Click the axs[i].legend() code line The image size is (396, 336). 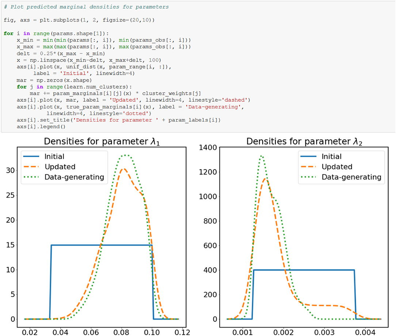pos(41,127)
